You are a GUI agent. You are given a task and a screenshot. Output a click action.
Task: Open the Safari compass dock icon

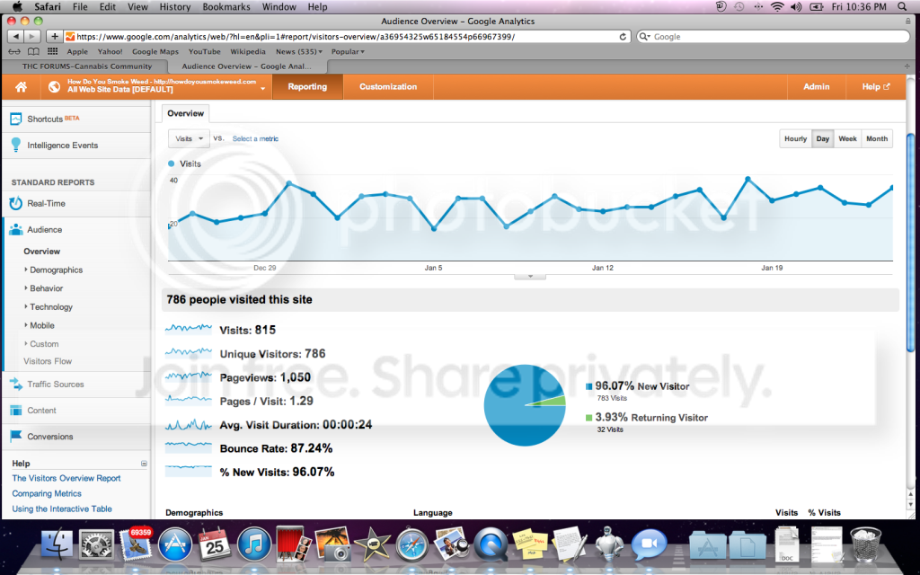[x=411, y=544]
